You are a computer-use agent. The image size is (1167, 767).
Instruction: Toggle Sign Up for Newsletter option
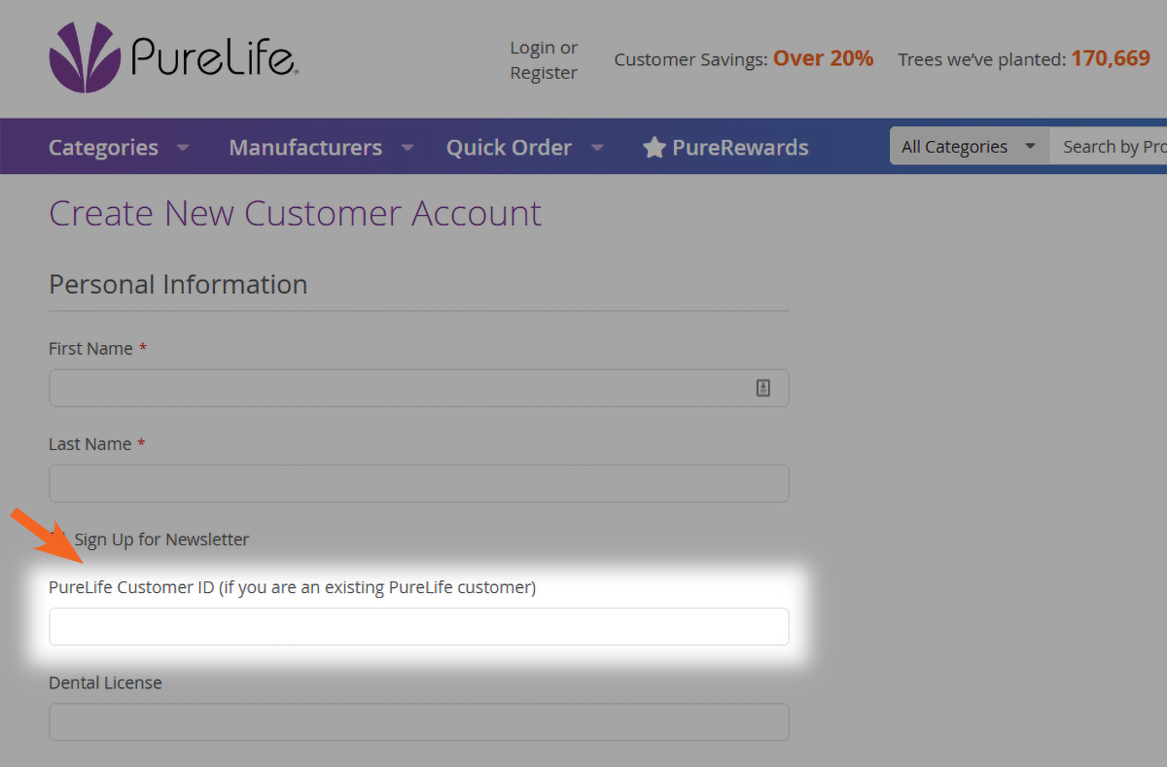point(58,539)
